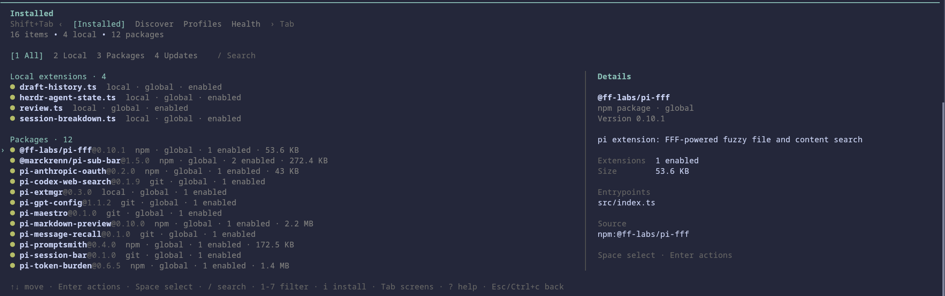
Task: Click status dot of pi-message-recall
Action: point(13,234)
